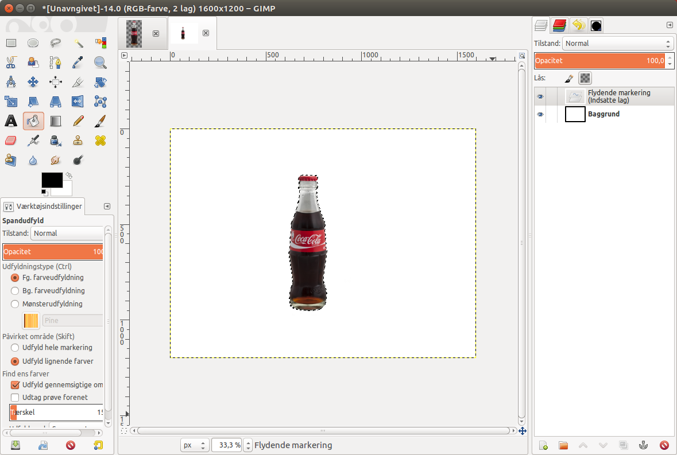
Task: Select the Paths tool
Action: pos(56,63)
